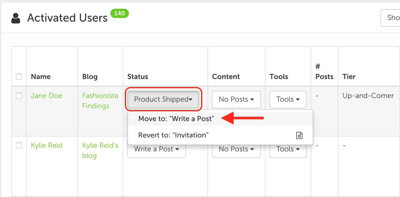The image size is (400, 197).
Task: Open Kylie Reid's profile link
Action: (46, 145)
